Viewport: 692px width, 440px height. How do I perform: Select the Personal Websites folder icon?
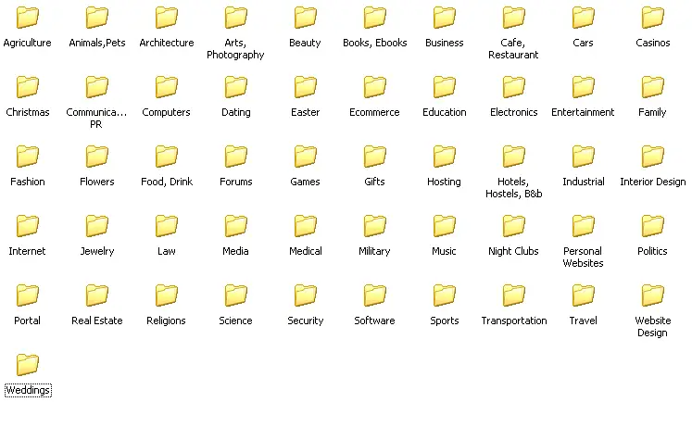coord(584,226)
